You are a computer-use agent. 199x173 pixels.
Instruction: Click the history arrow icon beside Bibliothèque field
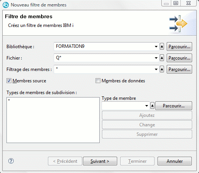click(x=162, y=47)
